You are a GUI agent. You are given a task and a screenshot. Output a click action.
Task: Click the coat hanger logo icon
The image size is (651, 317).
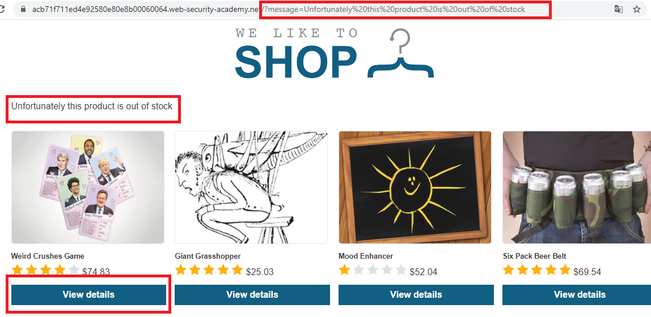(401, 53)
